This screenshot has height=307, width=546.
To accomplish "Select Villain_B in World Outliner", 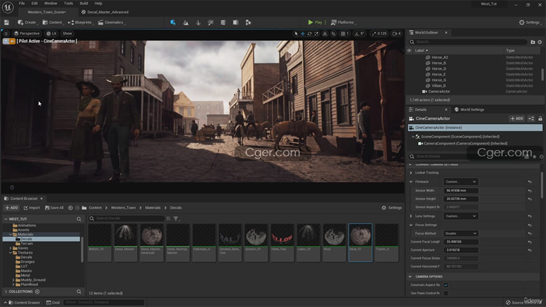I will pos(439,86).
